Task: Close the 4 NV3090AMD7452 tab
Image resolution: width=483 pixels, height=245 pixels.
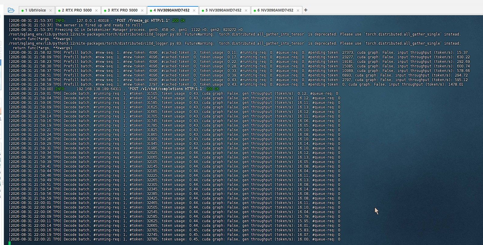Action: click(x=194, y=10)
